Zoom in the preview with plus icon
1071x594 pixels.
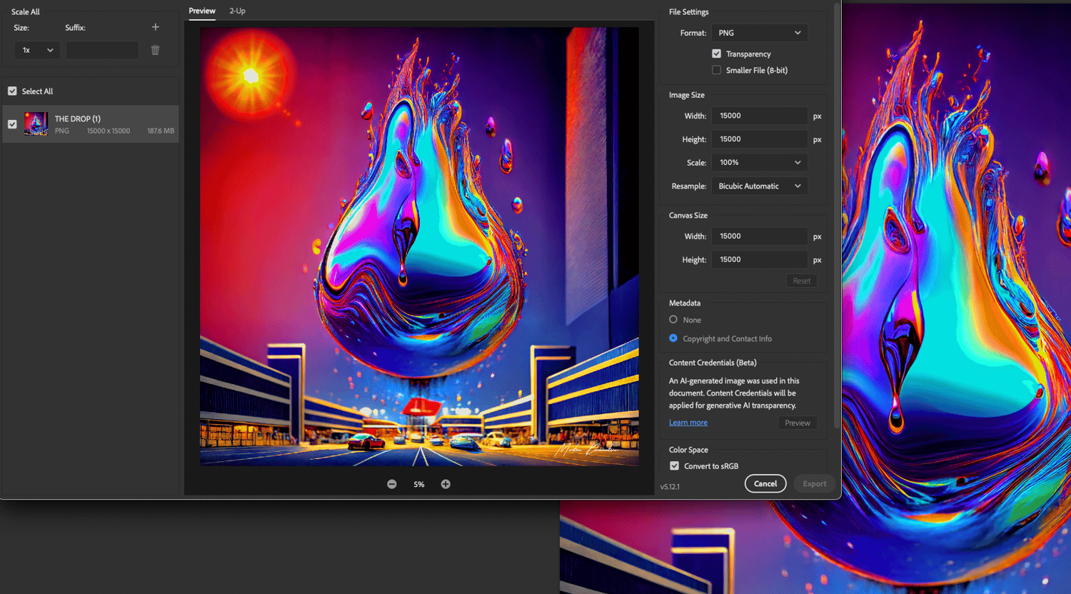pyautogui.click(x=446, y=484)
